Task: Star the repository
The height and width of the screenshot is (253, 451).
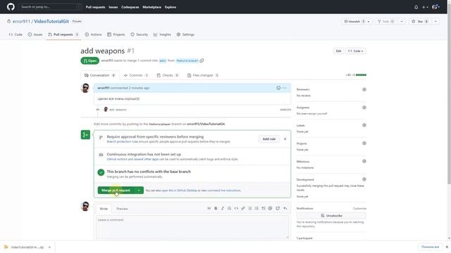Action: click(420, 22)
